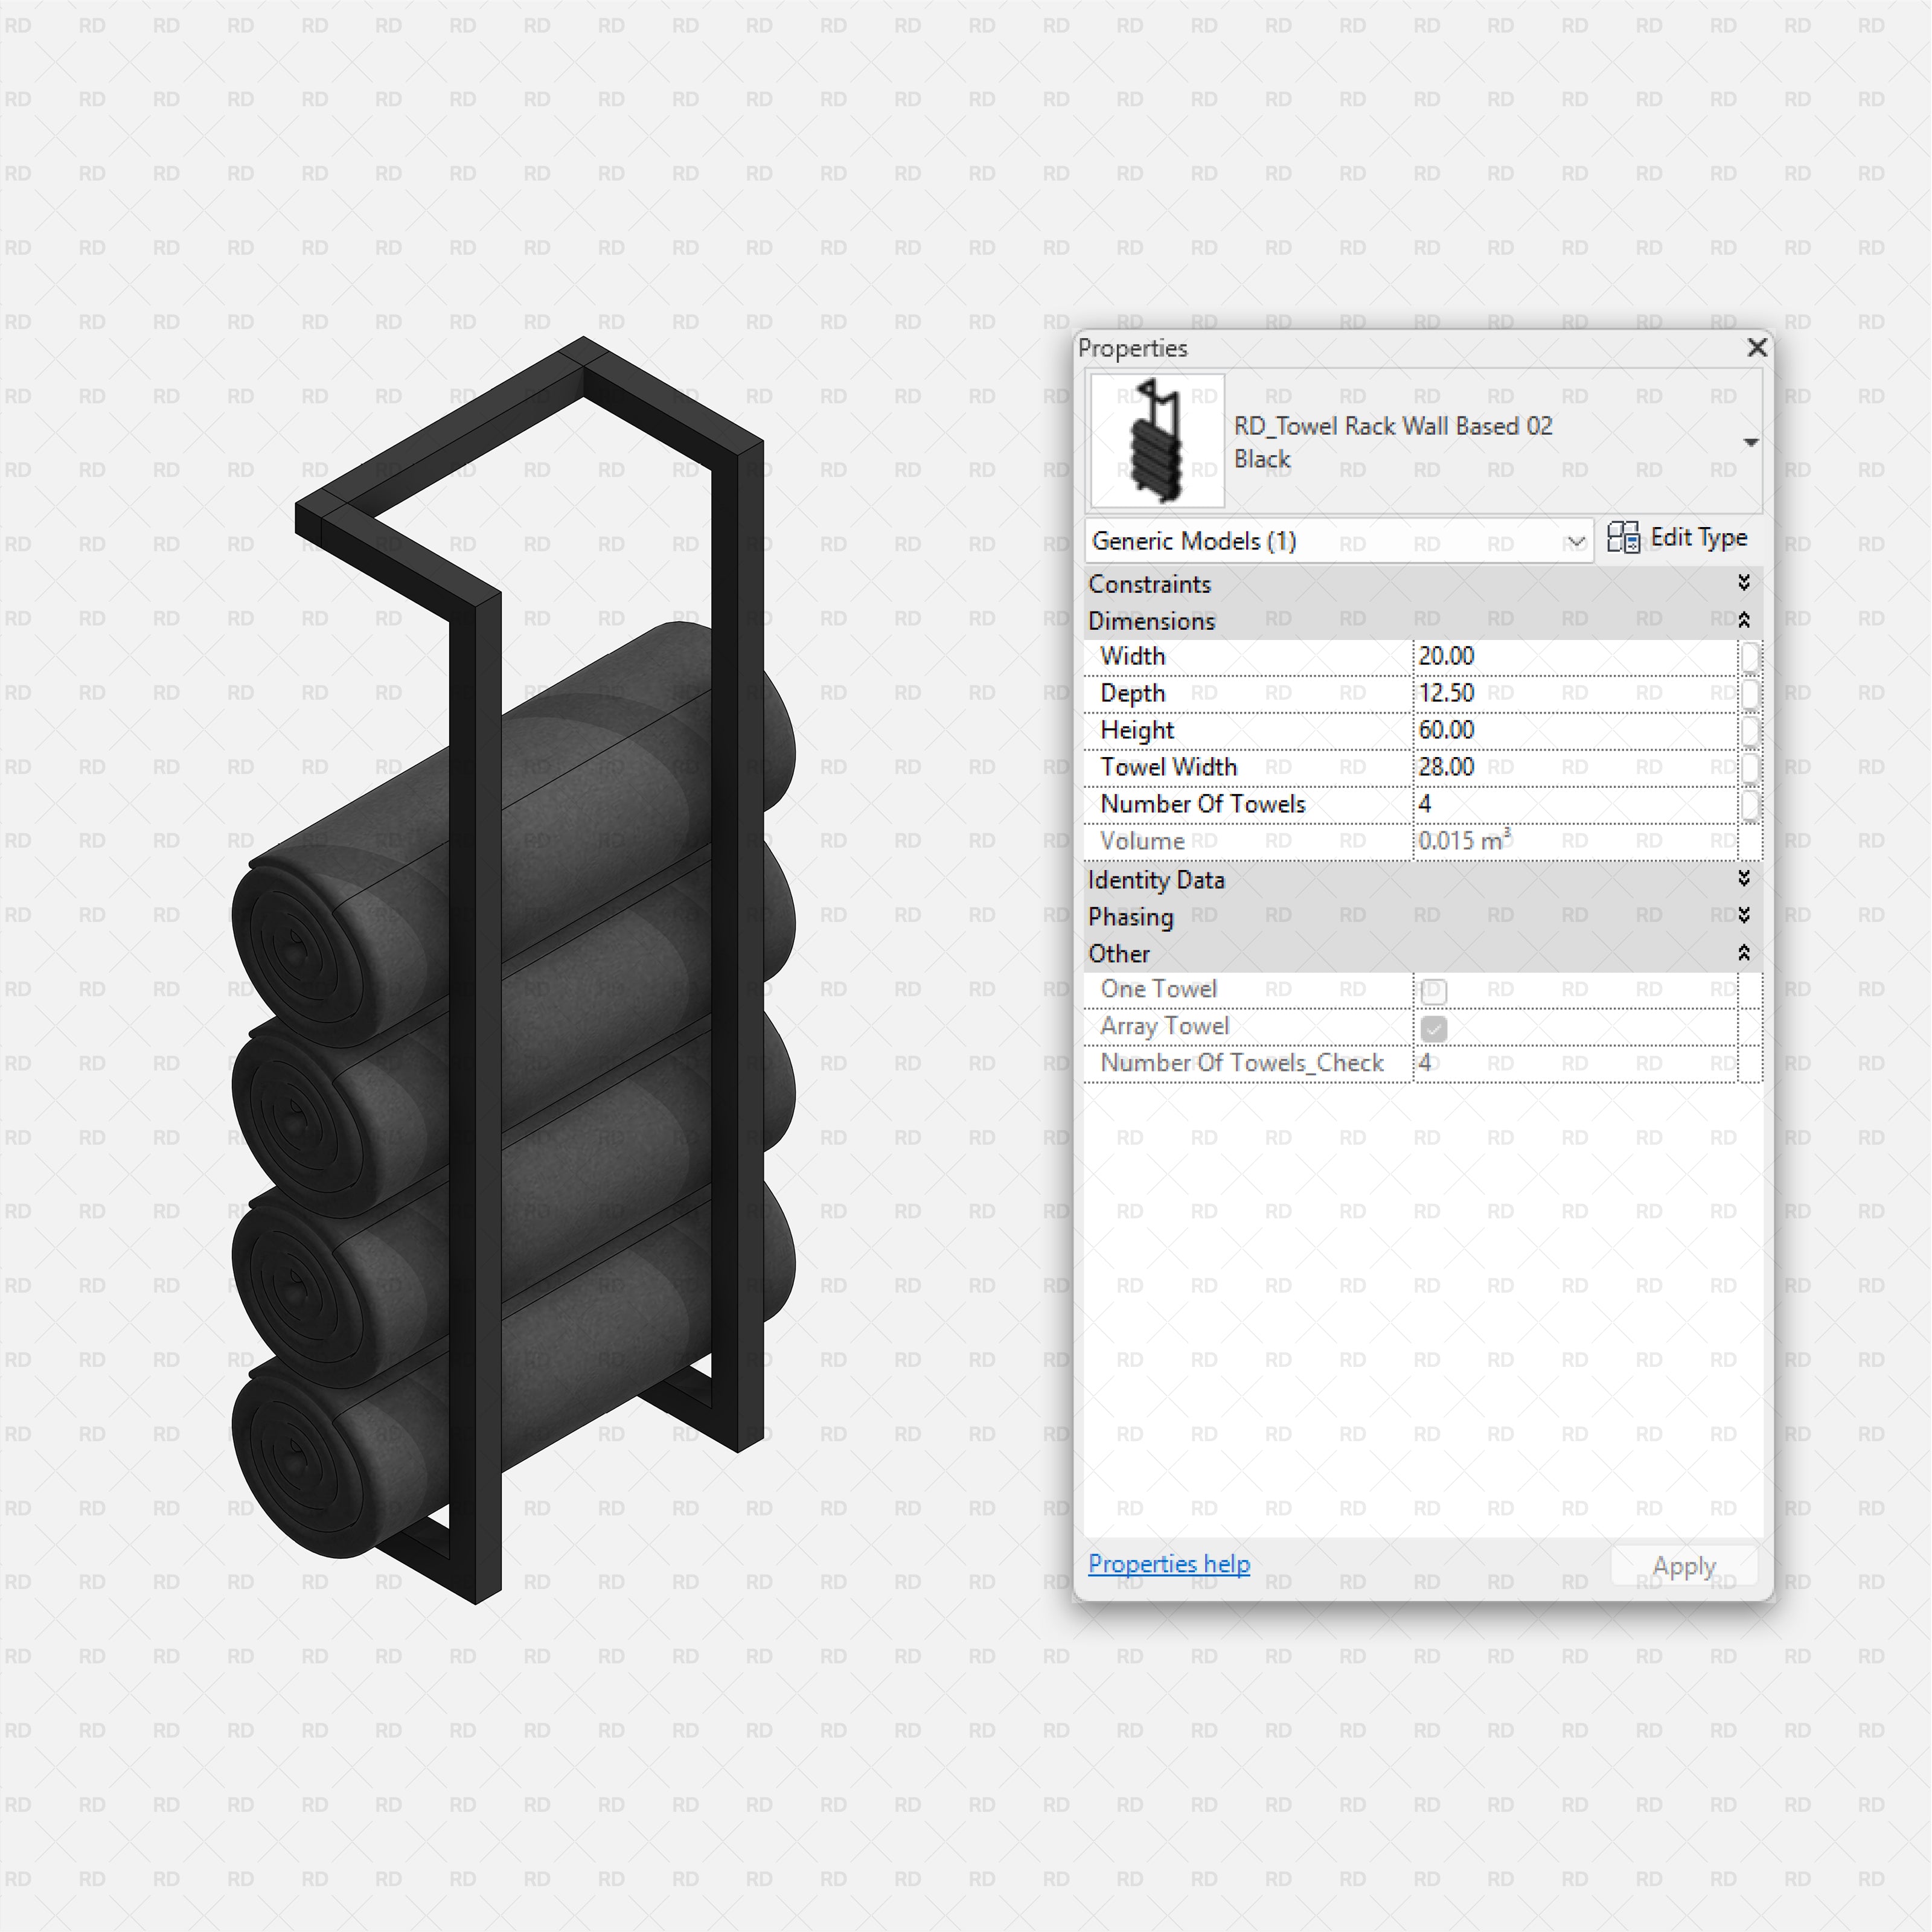Click the associate parameter button beside Towel Width
This screenshot has height=1932, width=1932.
(x=1750, y=767)
